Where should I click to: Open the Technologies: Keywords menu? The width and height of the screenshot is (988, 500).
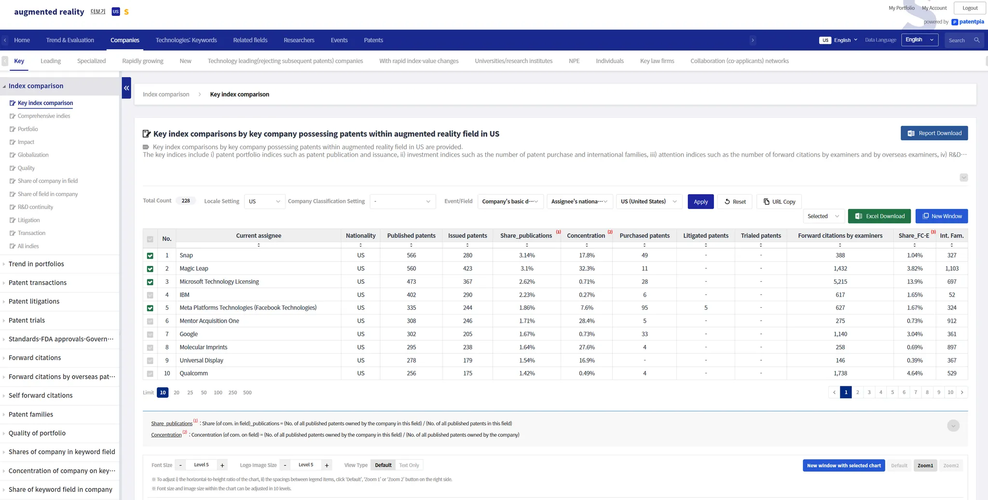(186, 40)
